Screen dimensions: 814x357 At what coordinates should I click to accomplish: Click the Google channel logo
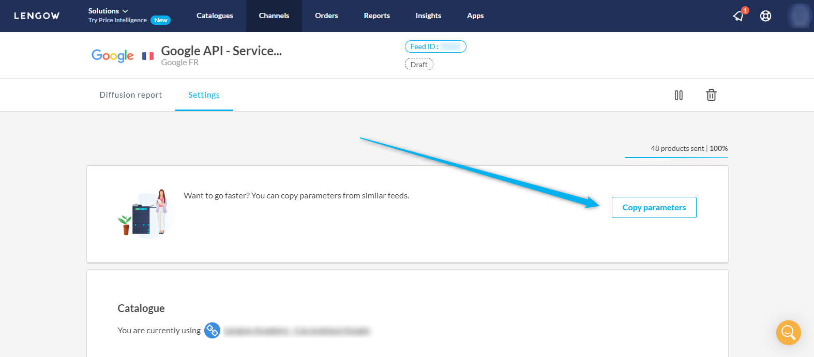(x=112, y=56)
